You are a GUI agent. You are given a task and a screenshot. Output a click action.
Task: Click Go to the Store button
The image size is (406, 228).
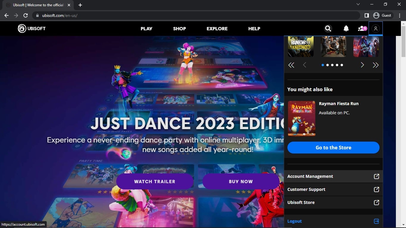pos(333,148)
